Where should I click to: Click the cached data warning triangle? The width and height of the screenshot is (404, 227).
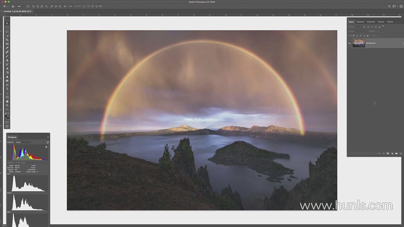[46, 147]
